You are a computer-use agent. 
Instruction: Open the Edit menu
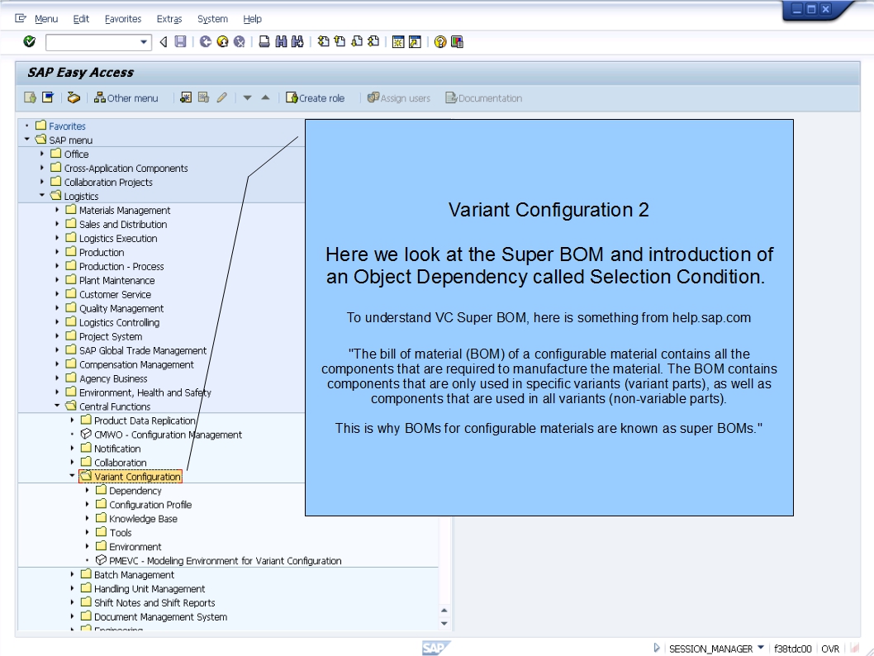pos(81,19)
